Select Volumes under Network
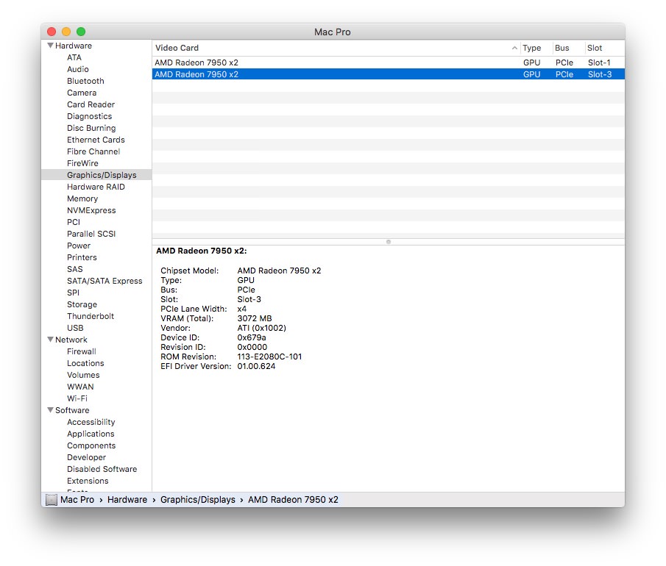The height and width of the screenshot is (566, 666). click(x=83, y=375)
